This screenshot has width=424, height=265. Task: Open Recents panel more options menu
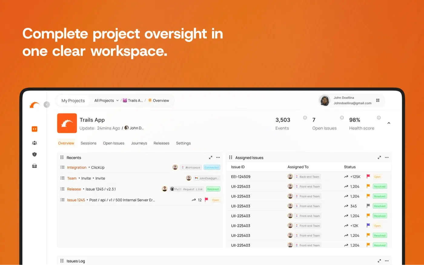coord(218,157)
